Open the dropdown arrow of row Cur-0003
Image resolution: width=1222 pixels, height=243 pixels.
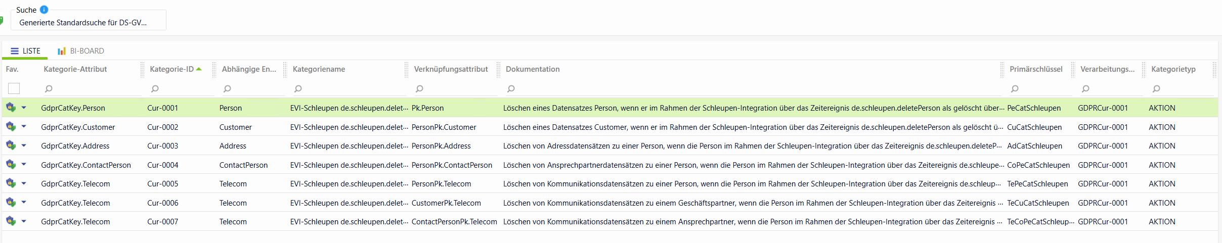click(x=24, y=145)
